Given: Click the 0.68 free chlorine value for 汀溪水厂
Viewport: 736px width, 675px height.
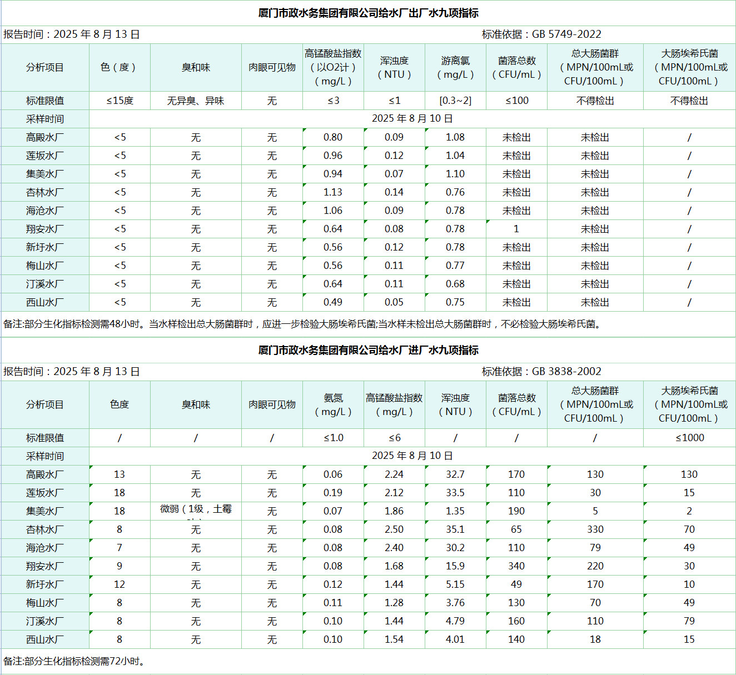Looking at the screenshot, I should coord(455,284).
